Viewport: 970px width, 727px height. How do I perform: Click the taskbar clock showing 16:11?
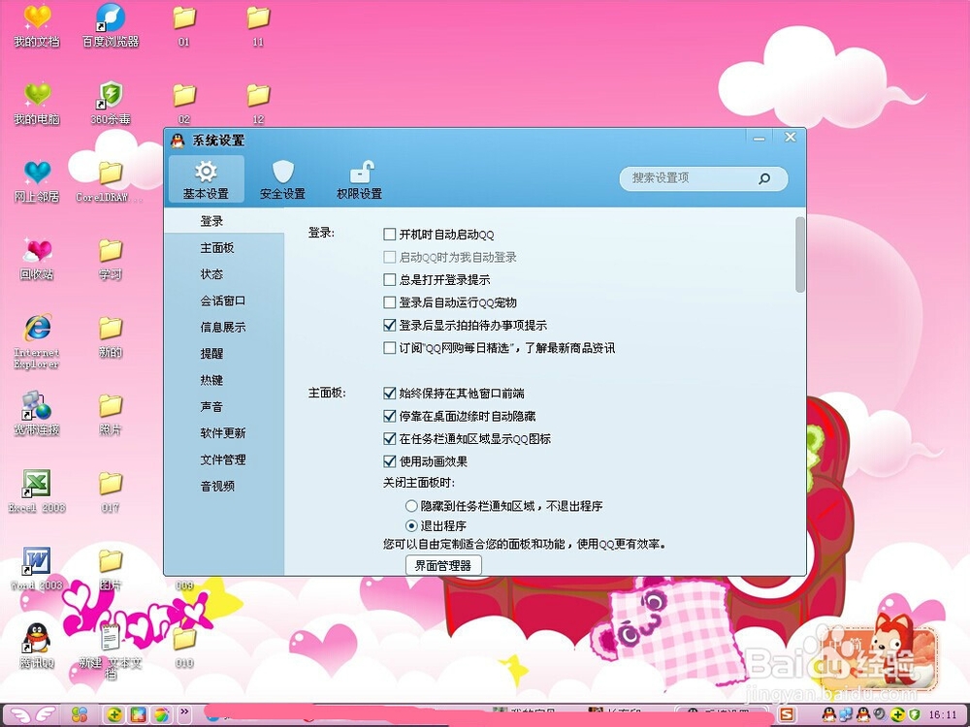[943, 715]
